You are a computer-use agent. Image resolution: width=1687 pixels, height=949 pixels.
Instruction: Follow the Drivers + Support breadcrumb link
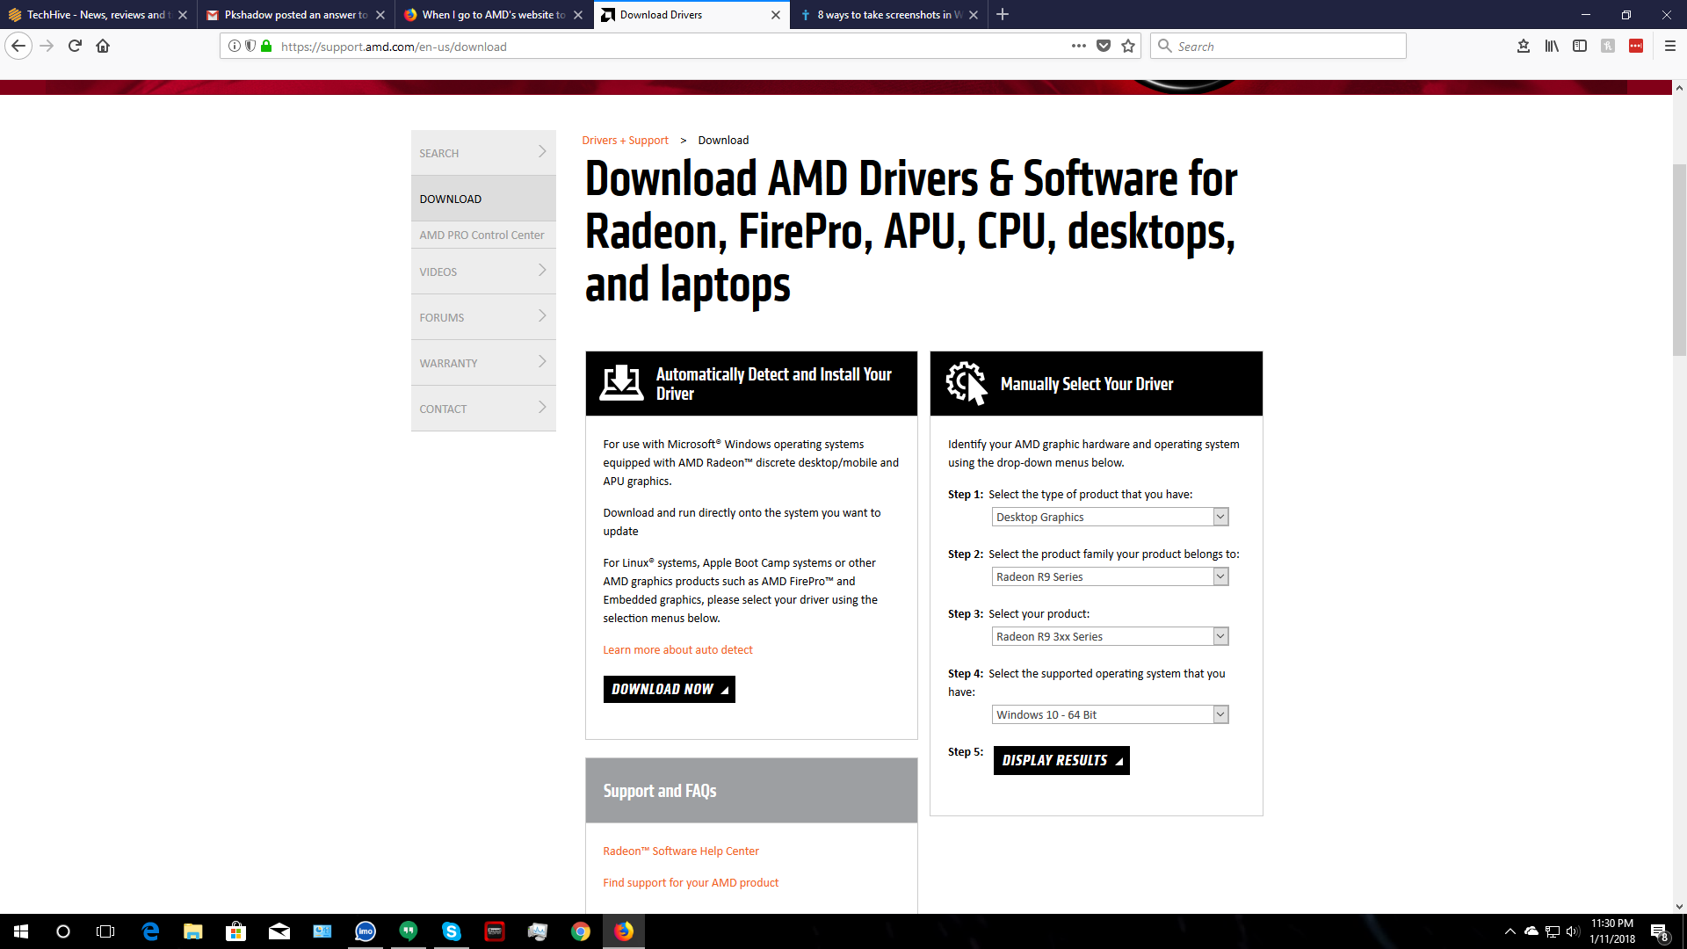(625, 140)
